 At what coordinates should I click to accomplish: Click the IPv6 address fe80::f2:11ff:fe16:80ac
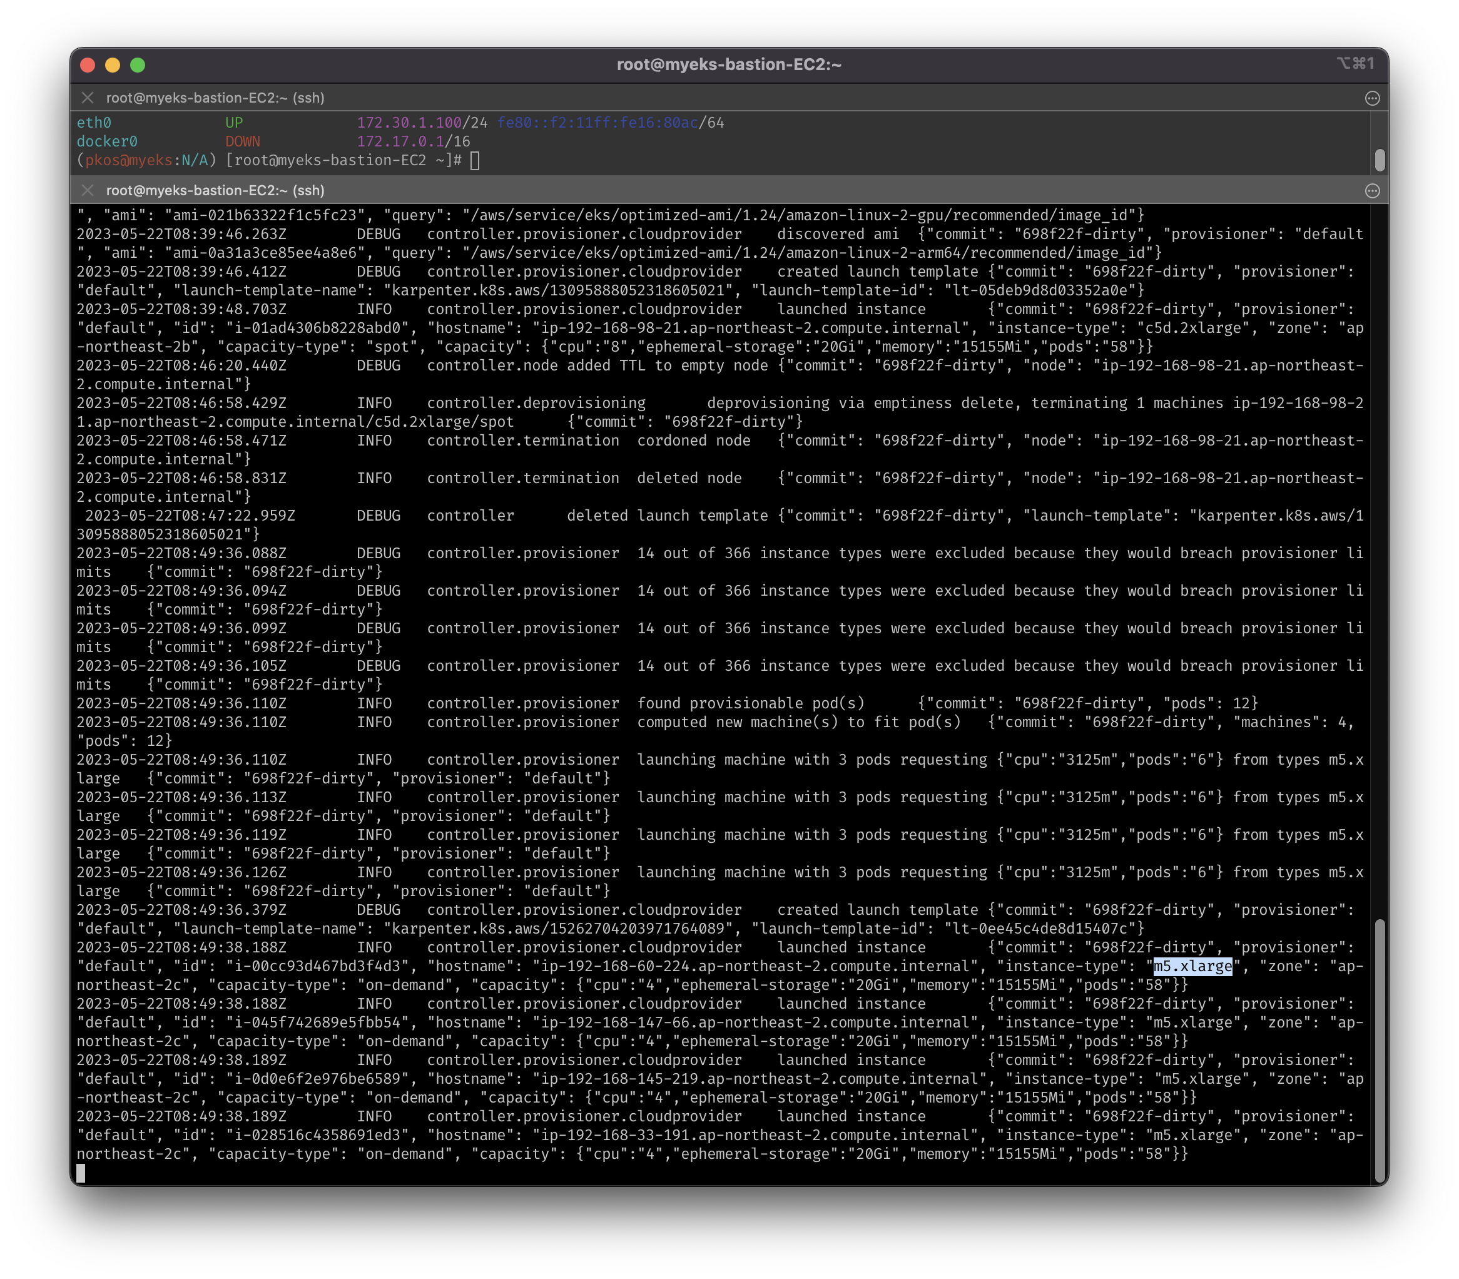point(598,123)
